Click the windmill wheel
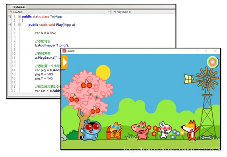 (x=207, y=79)
